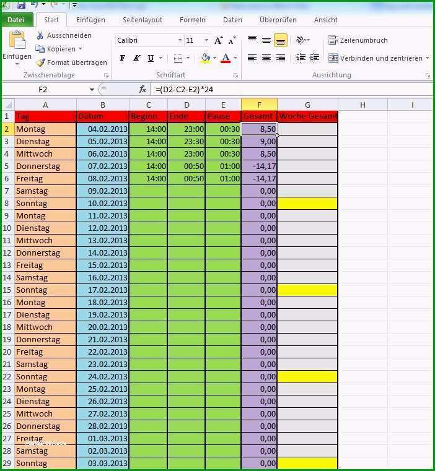Activate the Format übertragen paintbrush
Screen dimensions: 435x471
tap(72, 63)
